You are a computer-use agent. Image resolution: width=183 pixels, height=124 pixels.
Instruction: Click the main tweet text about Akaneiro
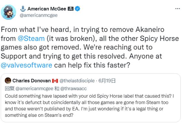[90, 48]
